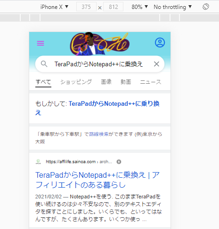
Task: Switch to the ニュース tab
Action: [x=151, y=82]
